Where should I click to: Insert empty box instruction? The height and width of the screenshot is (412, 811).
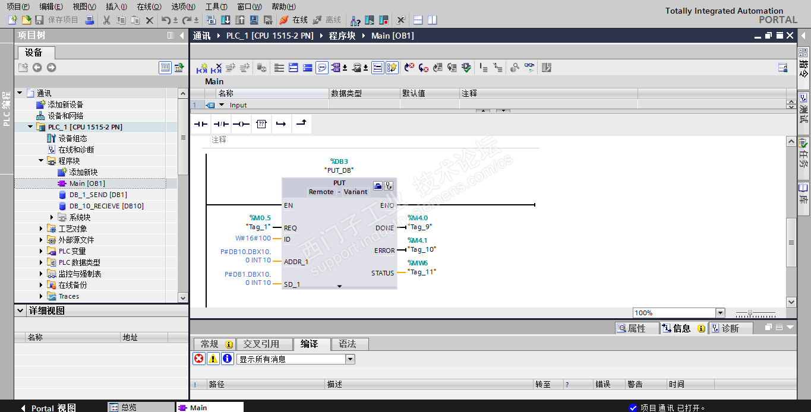click(261, 124)
